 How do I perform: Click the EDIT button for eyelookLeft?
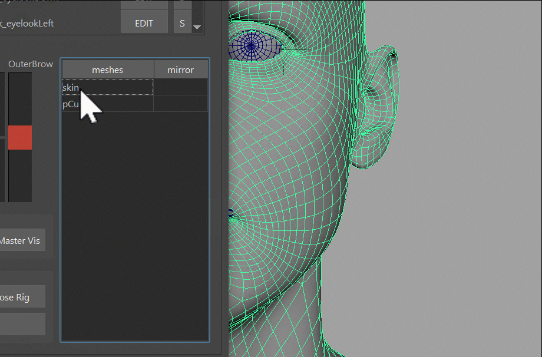point(144,23)
